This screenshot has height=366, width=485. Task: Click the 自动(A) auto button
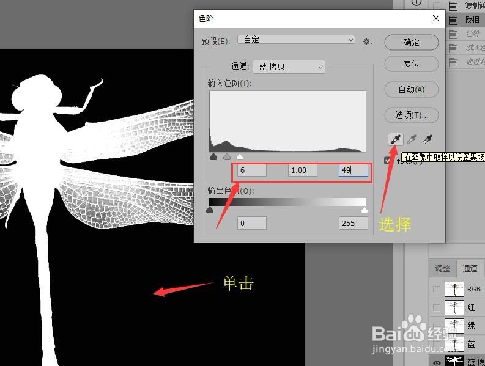412,90
